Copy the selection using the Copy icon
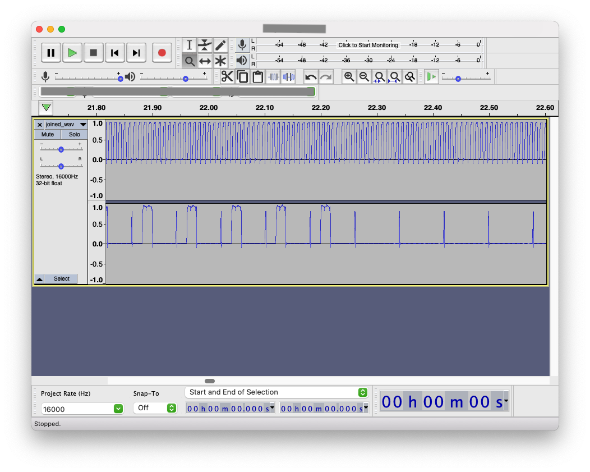The image size is (590, 472). pyautogui.click(x=242, y=77)
